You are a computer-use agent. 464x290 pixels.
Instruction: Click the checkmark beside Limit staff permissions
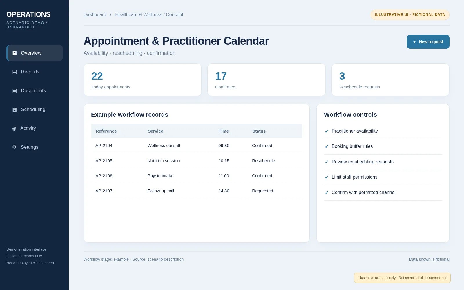point(327,177)
